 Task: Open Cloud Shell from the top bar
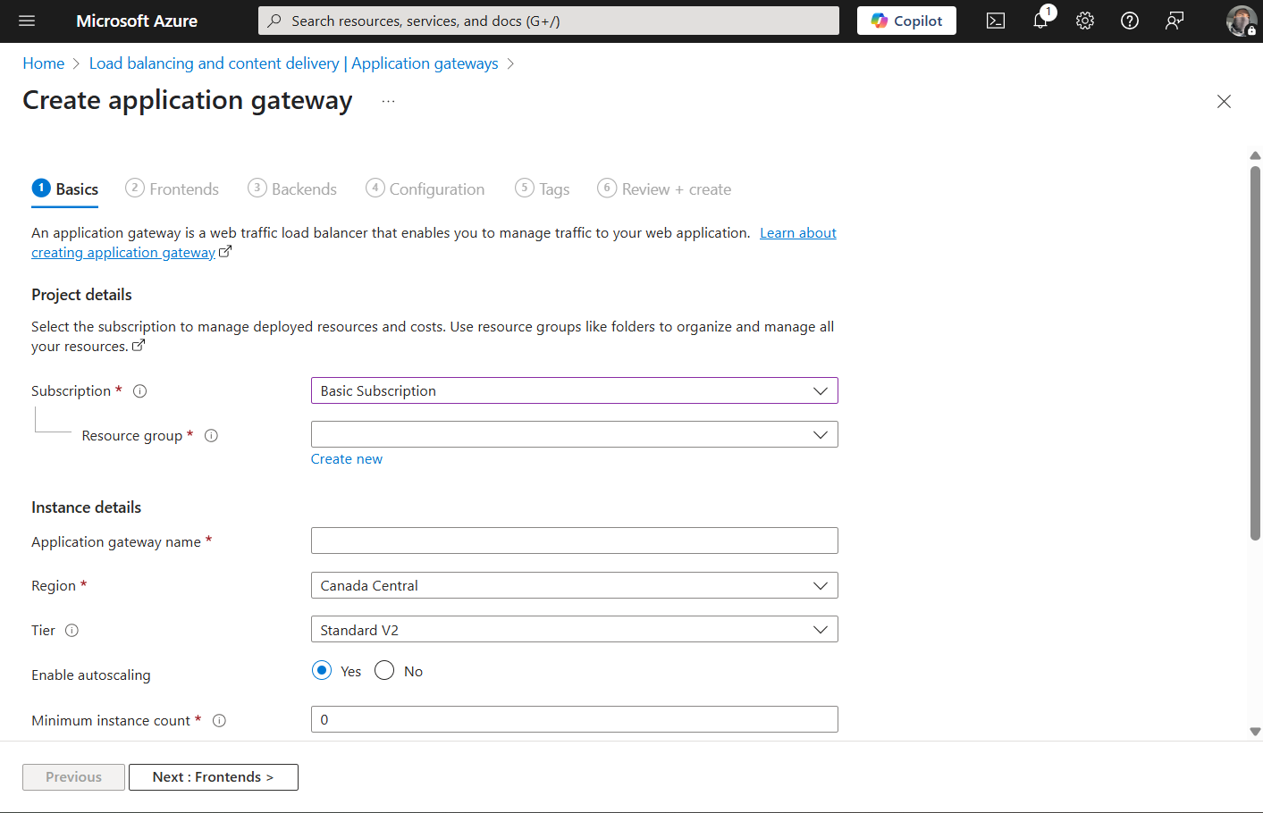pyautogui.click(x=996, y=21)
